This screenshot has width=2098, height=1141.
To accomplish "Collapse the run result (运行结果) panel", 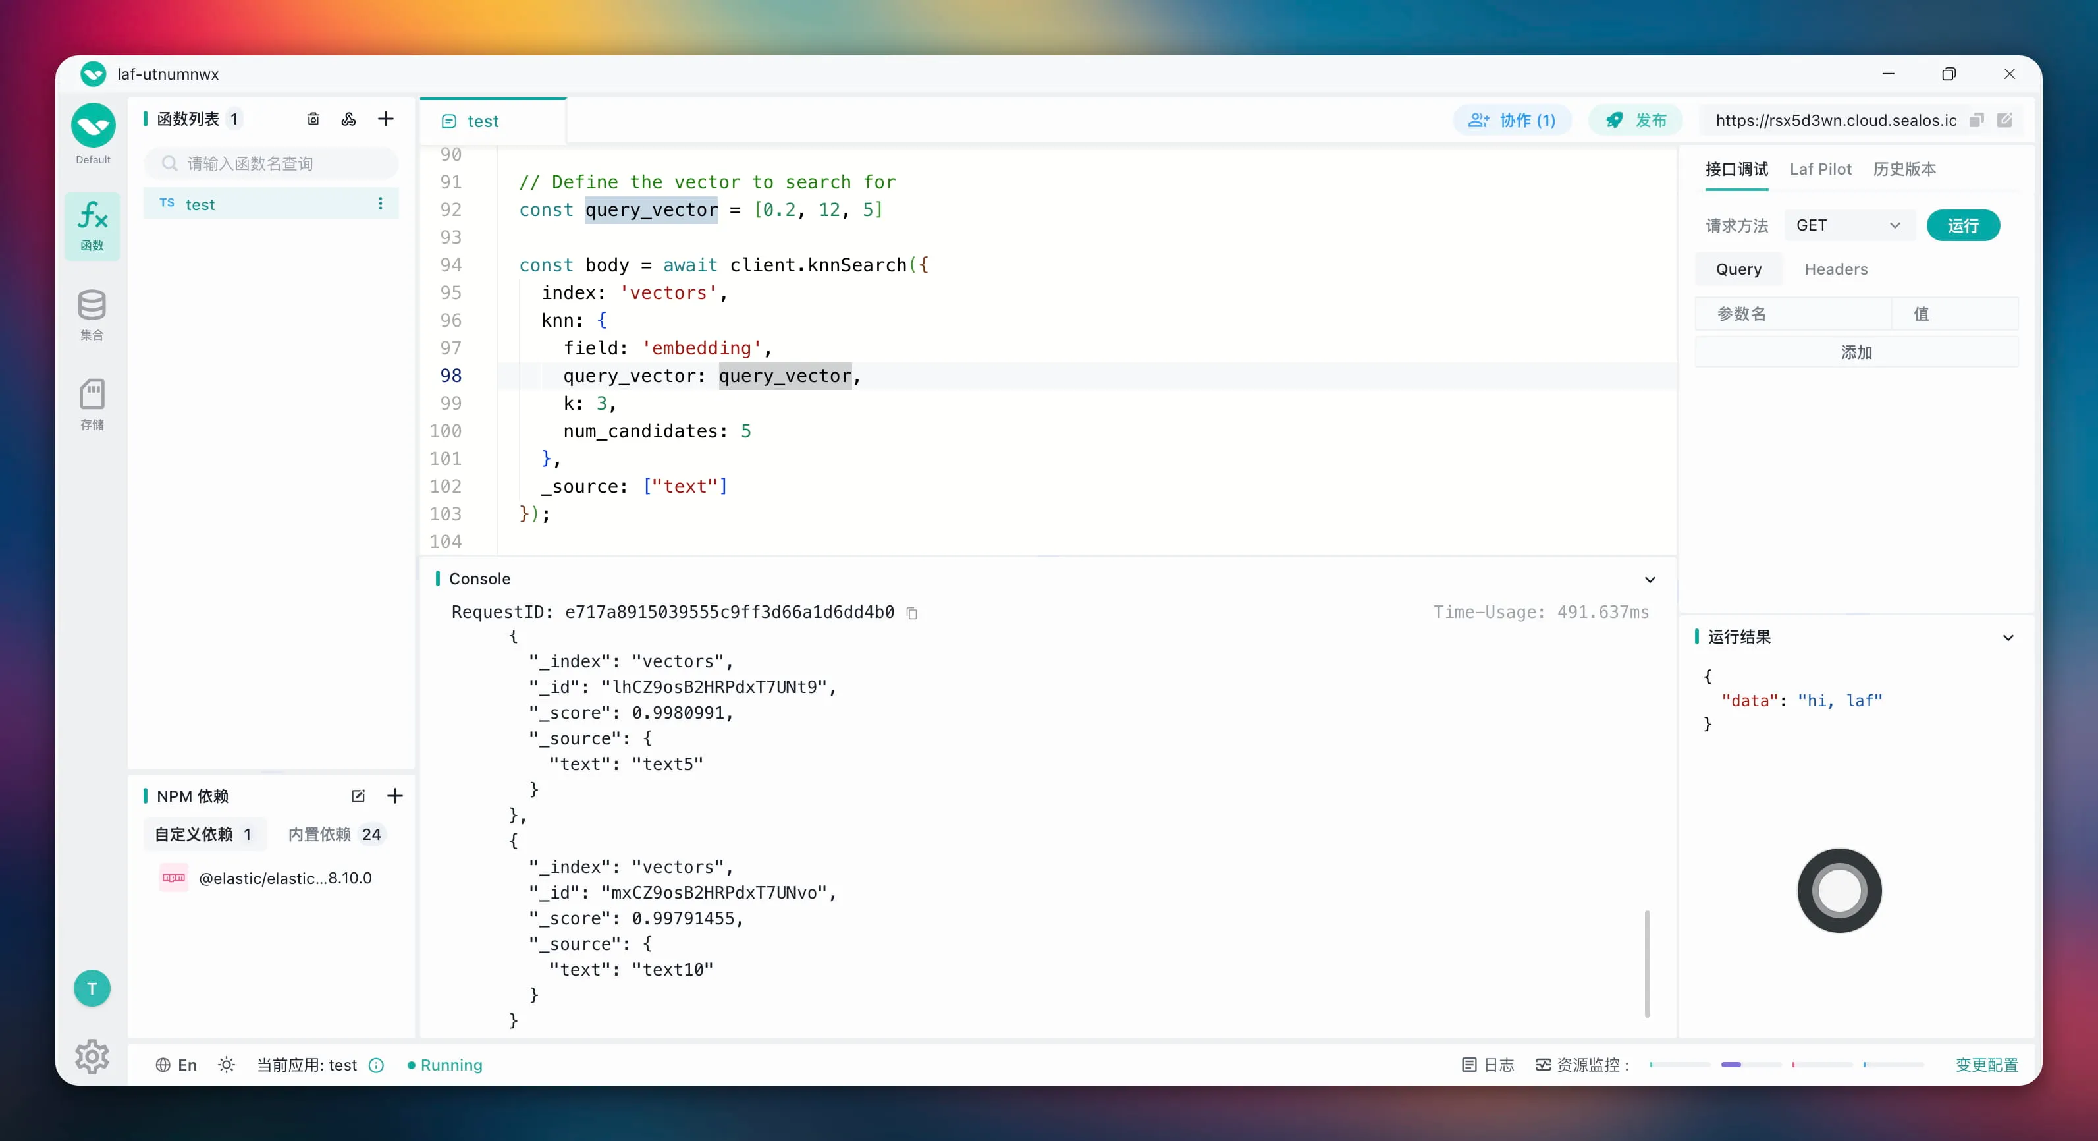I will pos(2008,637).
